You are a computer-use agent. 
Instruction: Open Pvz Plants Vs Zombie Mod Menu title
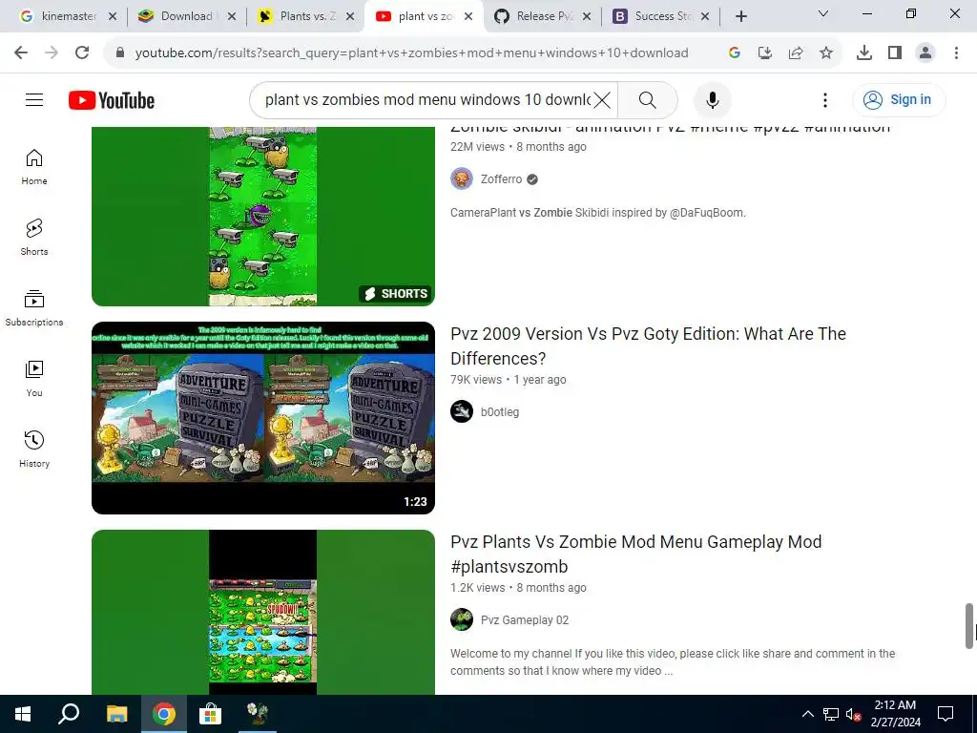(x=636, y=555)
